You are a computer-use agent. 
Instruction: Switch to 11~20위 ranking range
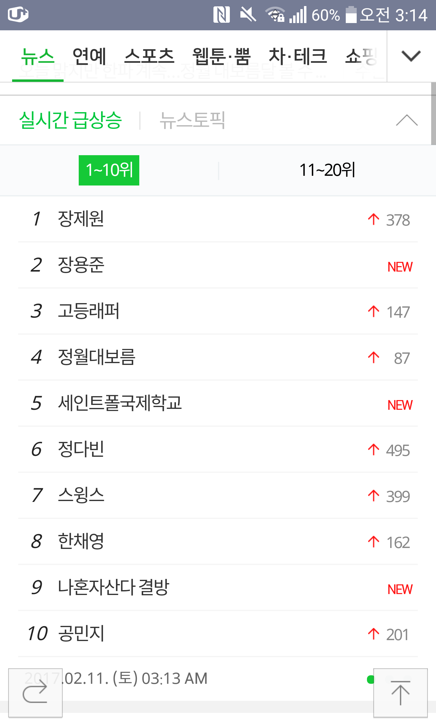tap(327, 170)
